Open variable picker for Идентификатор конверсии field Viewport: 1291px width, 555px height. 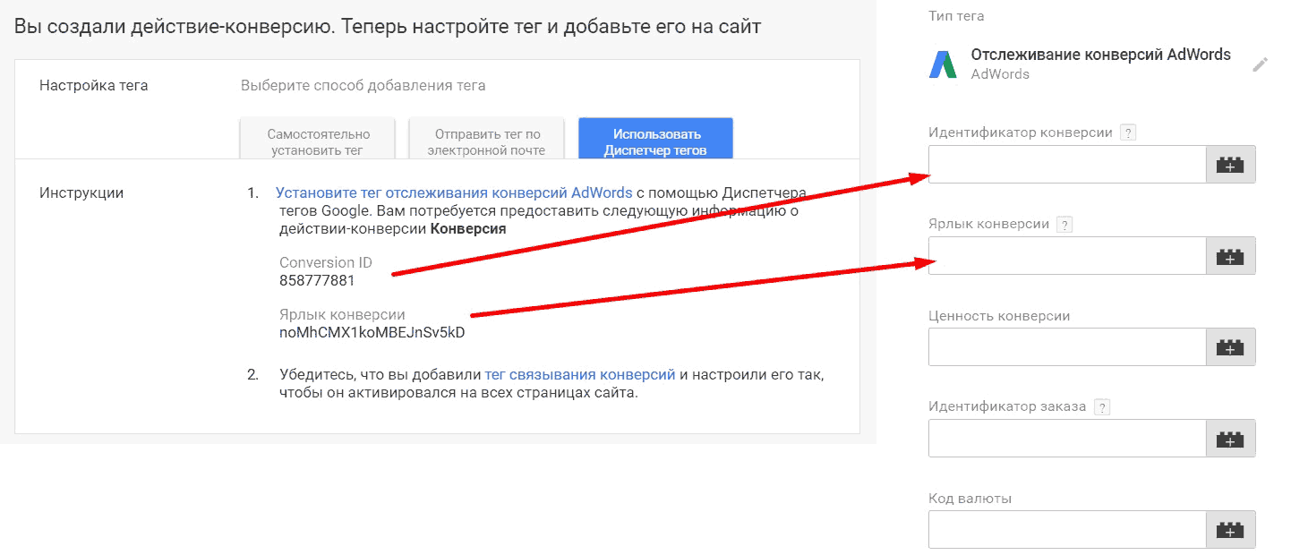point(1230,165)
